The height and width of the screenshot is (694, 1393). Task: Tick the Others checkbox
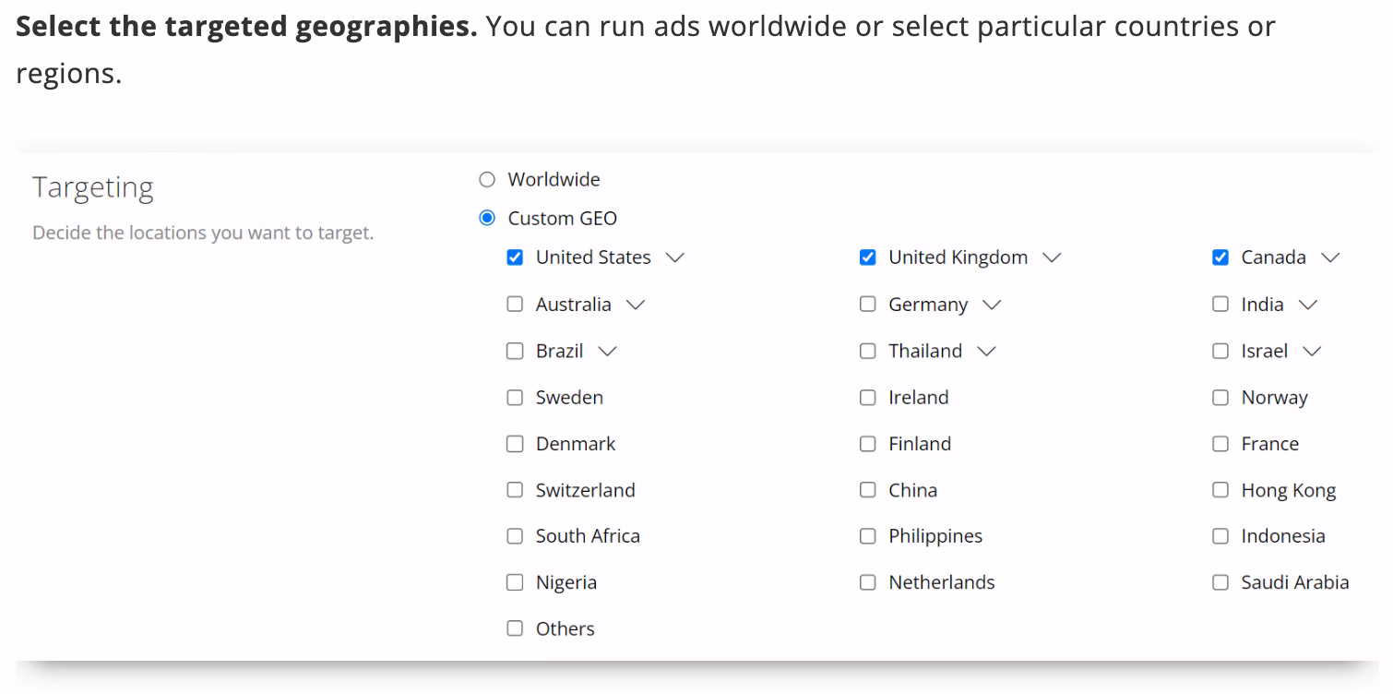tap(515, 628)
